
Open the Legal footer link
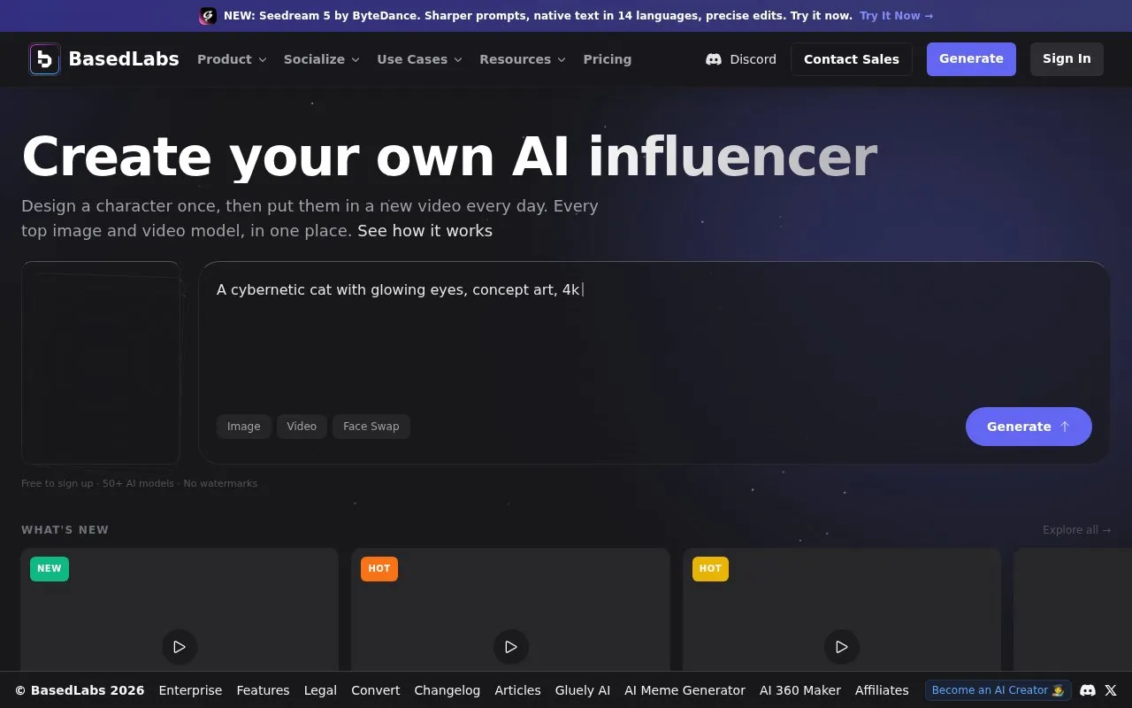coord(320,690)
